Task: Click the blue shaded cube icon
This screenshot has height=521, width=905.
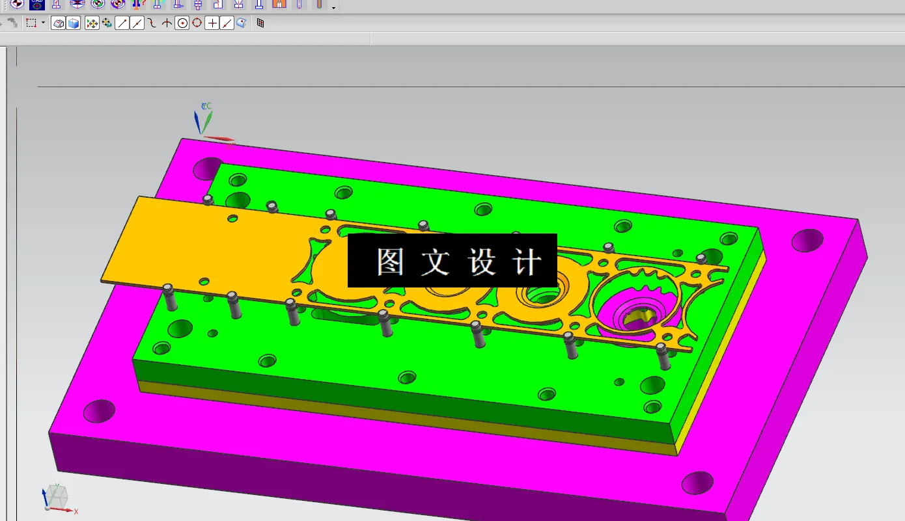Action: pos(72,23)
